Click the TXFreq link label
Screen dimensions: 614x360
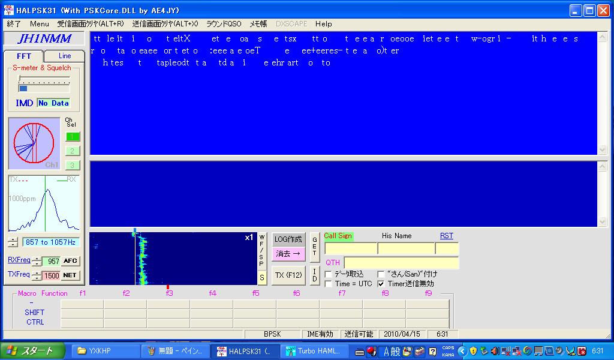coord(19,274)
